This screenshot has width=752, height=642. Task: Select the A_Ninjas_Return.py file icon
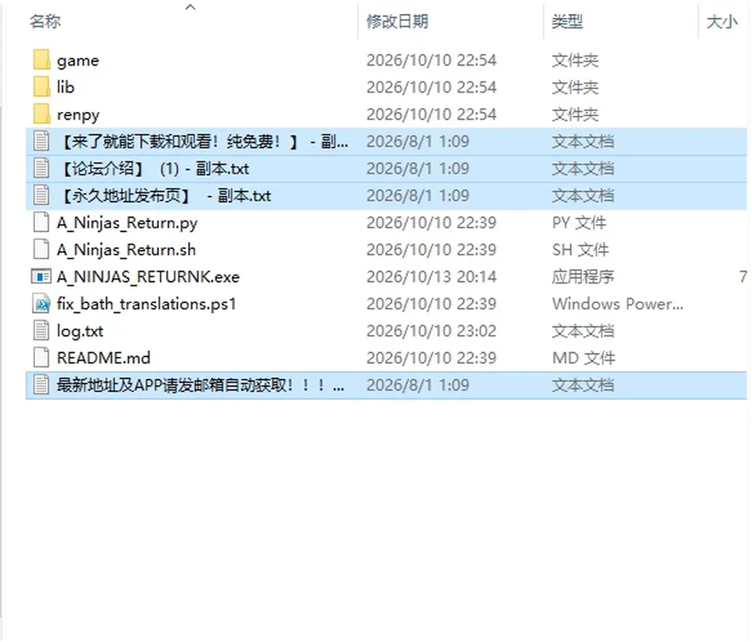tap(42, 222)
